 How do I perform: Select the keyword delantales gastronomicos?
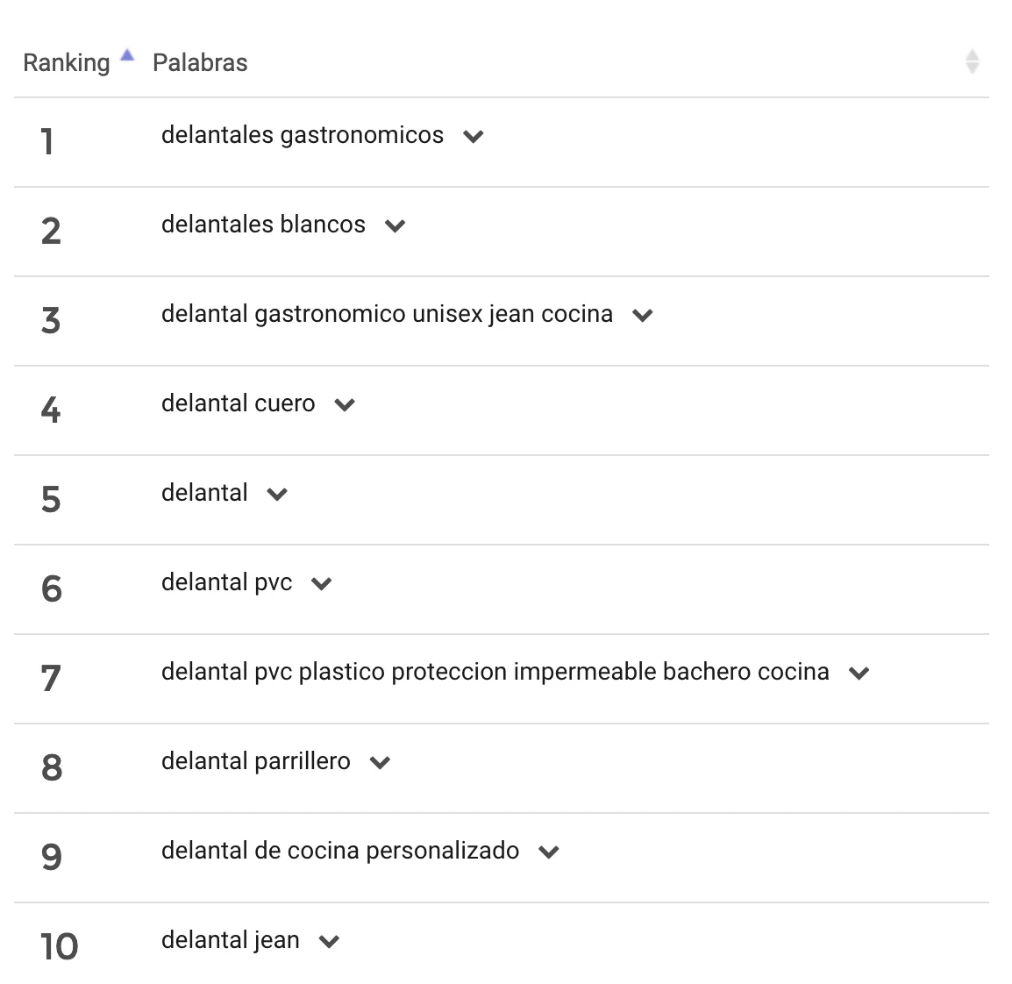pyautogui.click(x=303, y=136)
